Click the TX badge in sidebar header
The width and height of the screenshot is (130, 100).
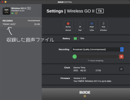click(x=29, y=8)
